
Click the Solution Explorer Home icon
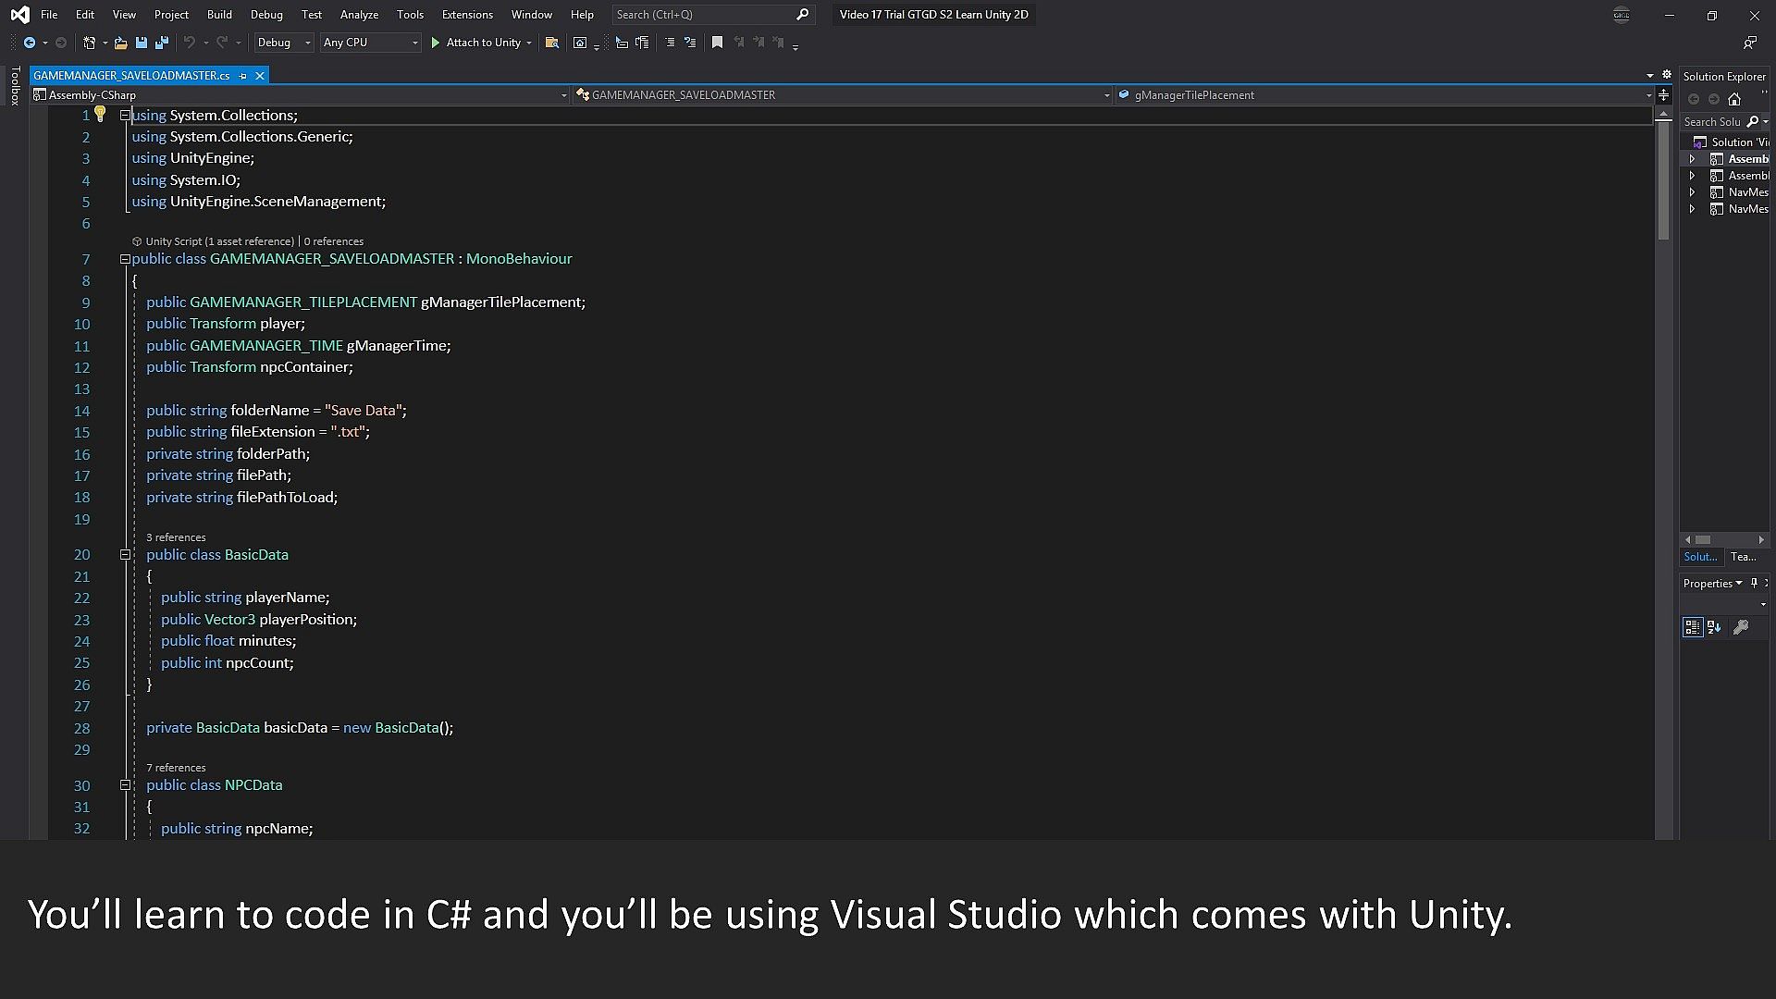pos(1734,99)
